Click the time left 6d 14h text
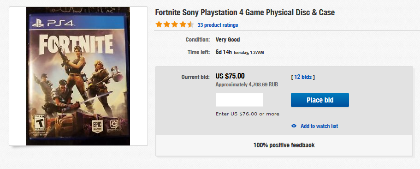The image size is (420, 169). 224,52
